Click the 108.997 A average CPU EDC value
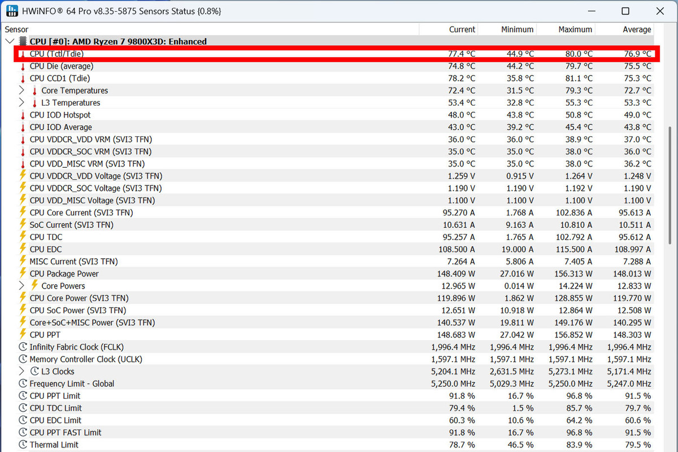 click(632, 249)
